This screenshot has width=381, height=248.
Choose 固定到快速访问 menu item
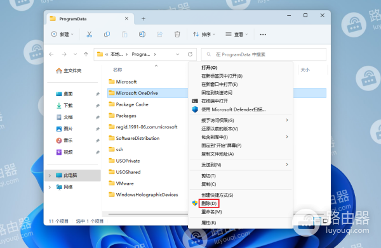241,93
